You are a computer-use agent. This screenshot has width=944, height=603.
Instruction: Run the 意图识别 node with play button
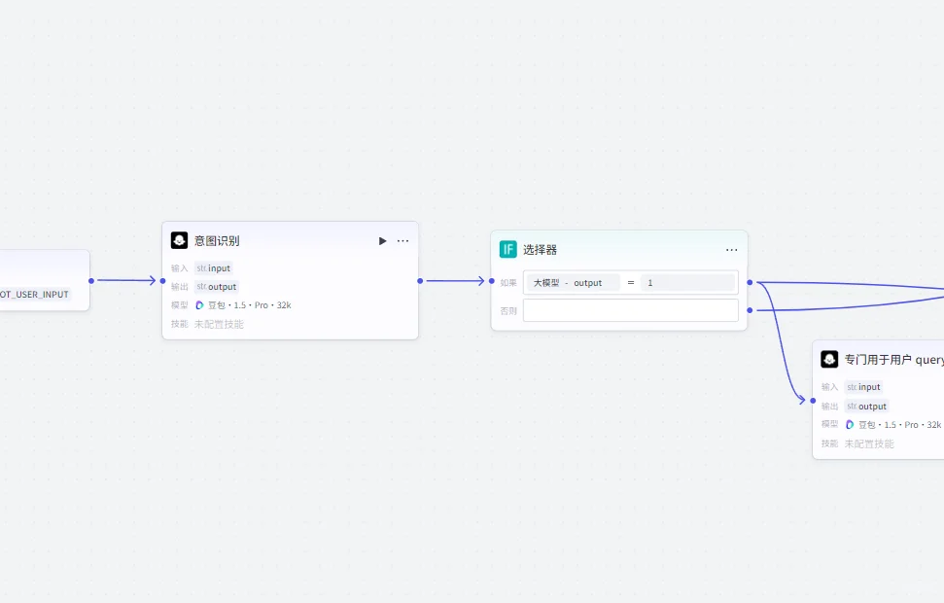382,241
